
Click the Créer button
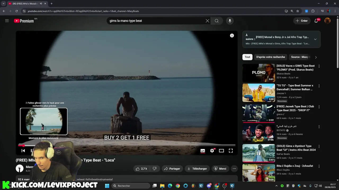(x=302, y=21)
